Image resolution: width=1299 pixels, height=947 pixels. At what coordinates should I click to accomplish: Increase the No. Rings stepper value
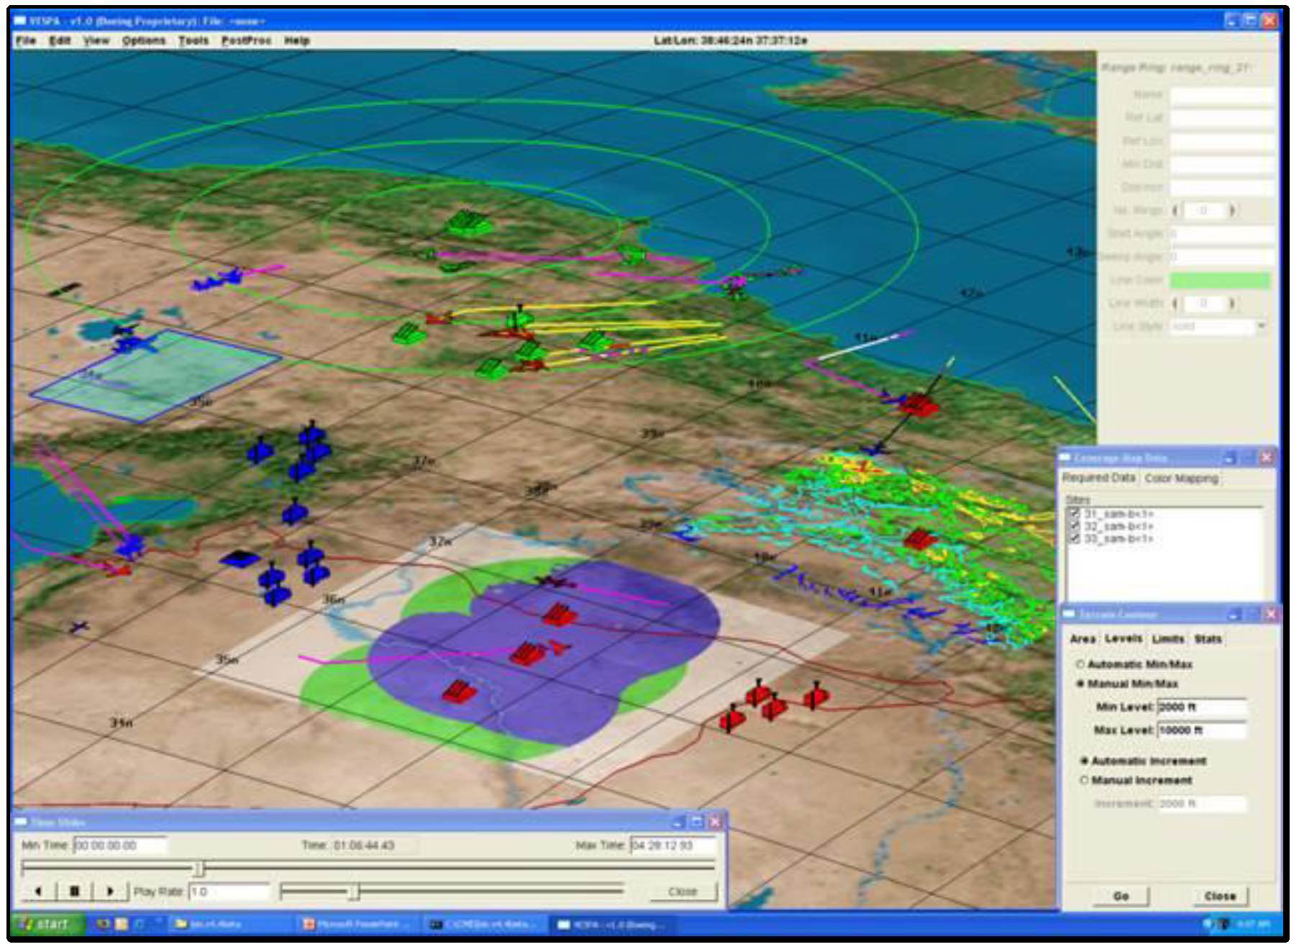point(1233,211)
